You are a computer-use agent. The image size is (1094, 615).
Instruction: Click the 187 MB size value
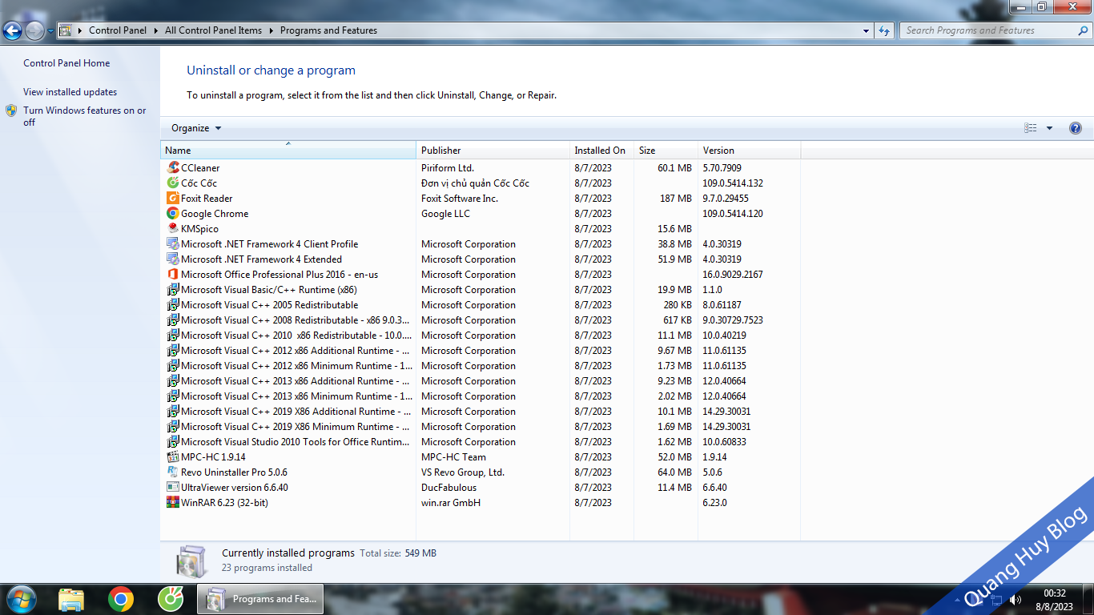[x=676, y=199]
